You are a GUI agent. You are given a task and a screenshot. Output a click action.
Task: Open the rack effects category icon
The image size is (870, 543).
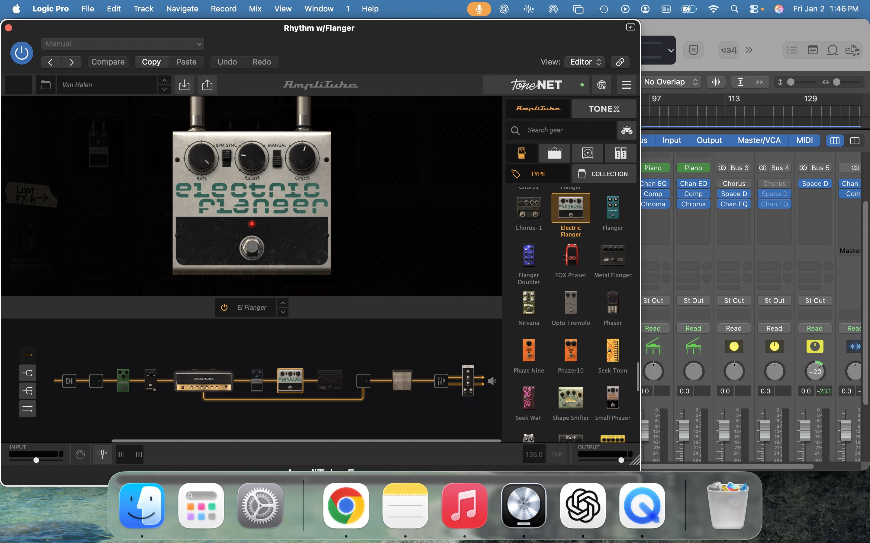coord(620,153)
